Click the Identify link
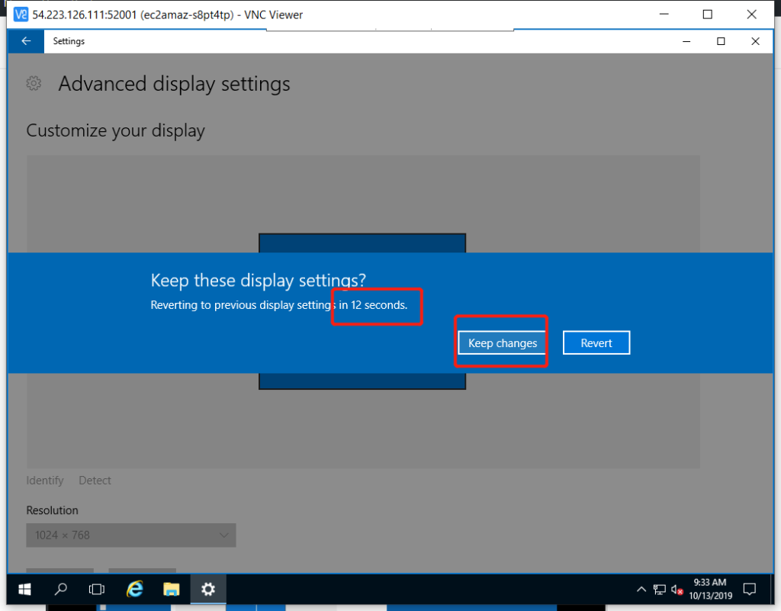Screen dimensions: 781x611 [x=45, y=481]
